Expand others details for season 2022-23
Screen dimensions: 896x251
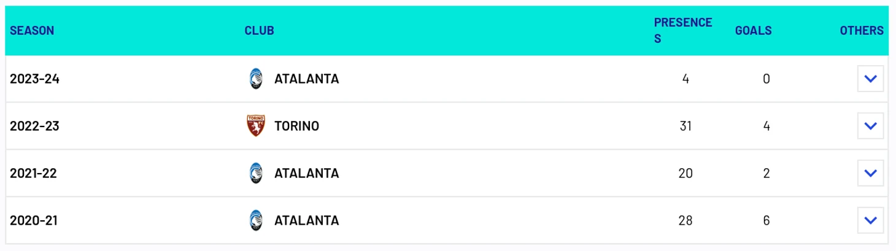click(870, 126)
